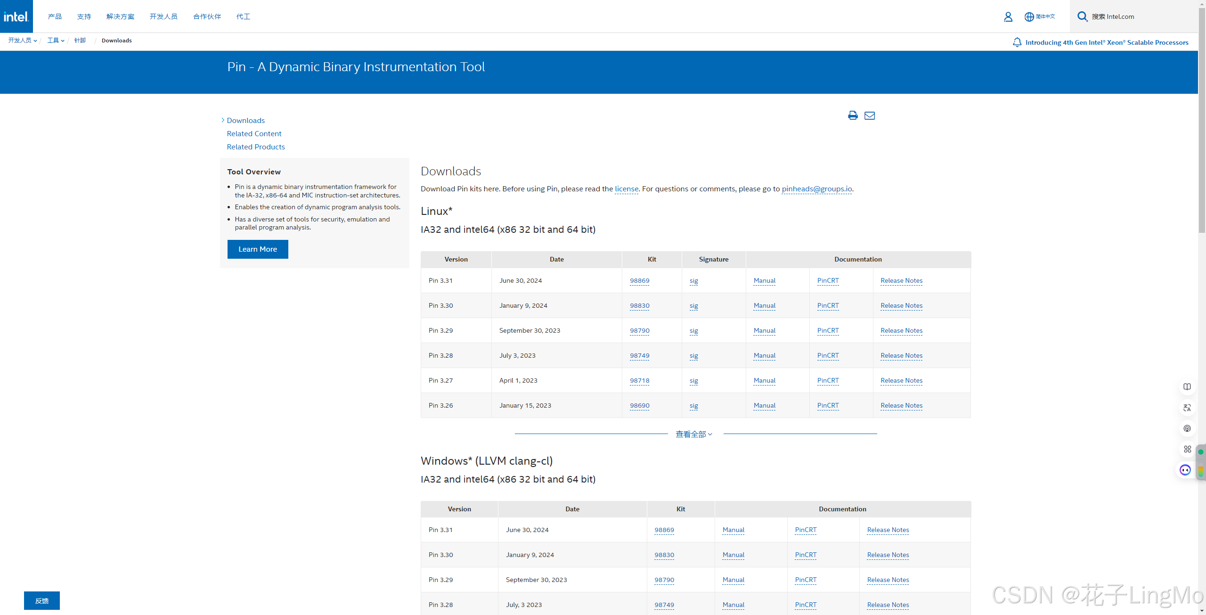1206x615 pixels.
Task: Open PinCRT for Linux Pin 3.27
Action: [x=828, y=381]
